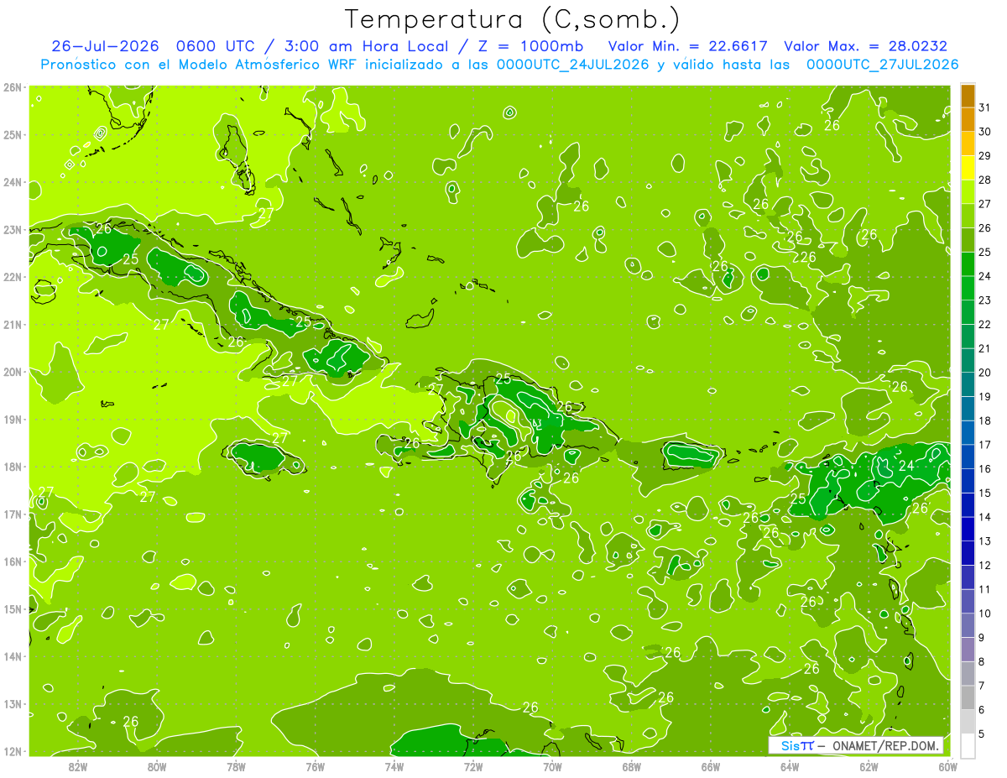This screenshot has height=778, width=1007.
Task: Click latitude axis label "23N"
Action: tap(13, 229)
